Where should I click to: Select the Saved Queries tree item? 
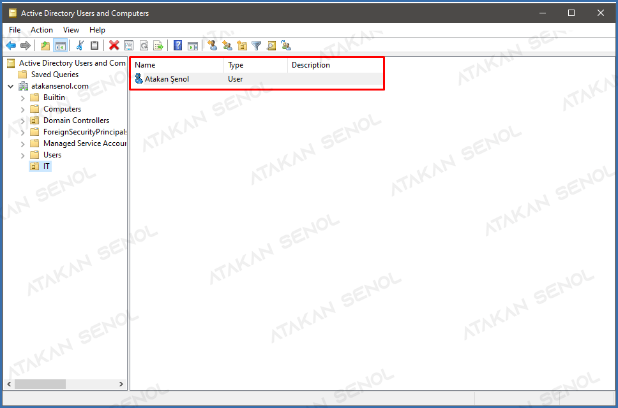[x=55, y=75]
